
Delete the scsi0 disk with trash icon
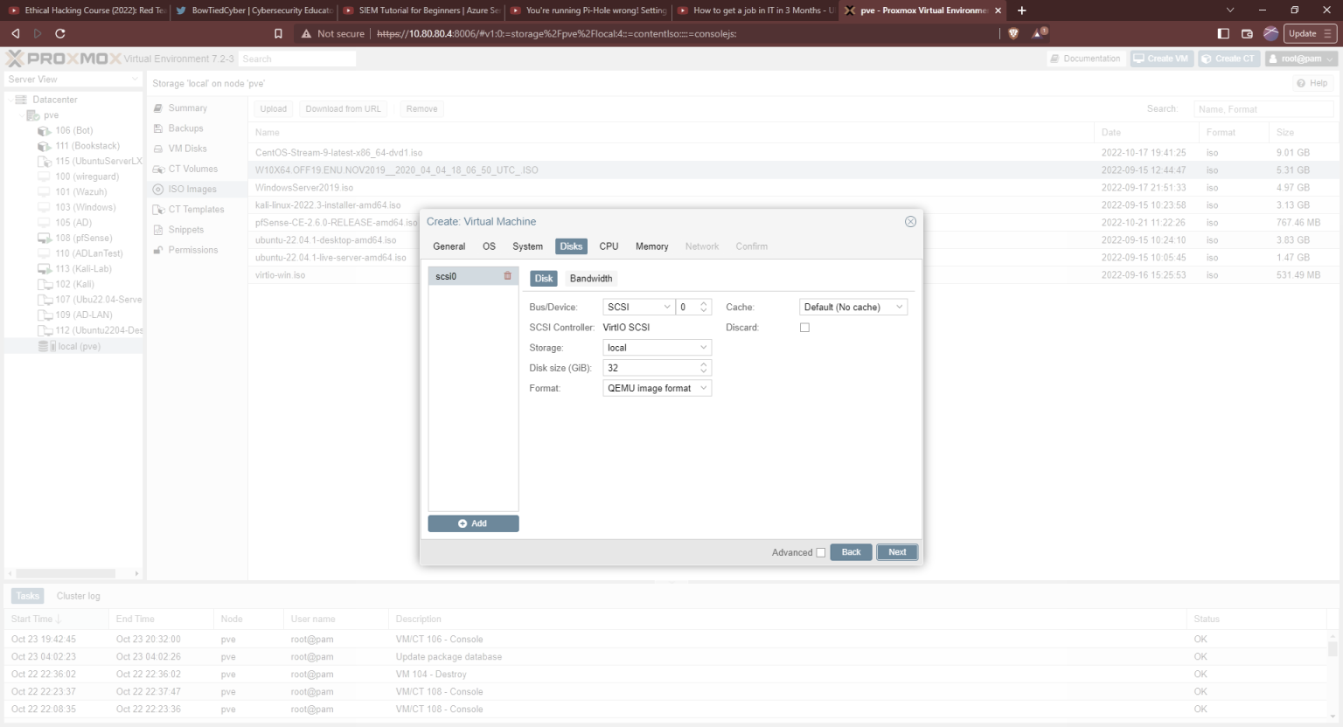(x=507, y=276)
